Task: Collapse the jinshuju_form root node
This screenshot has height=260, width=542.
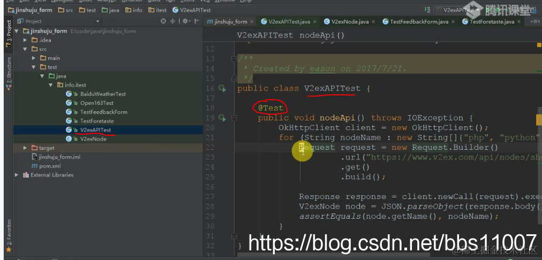Action: click(17, 31)
